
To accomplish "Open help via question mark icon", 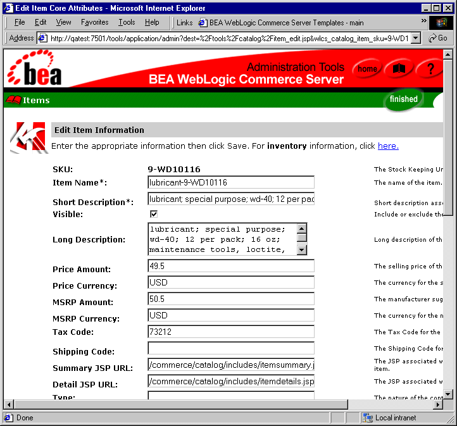I will (430, 69).
